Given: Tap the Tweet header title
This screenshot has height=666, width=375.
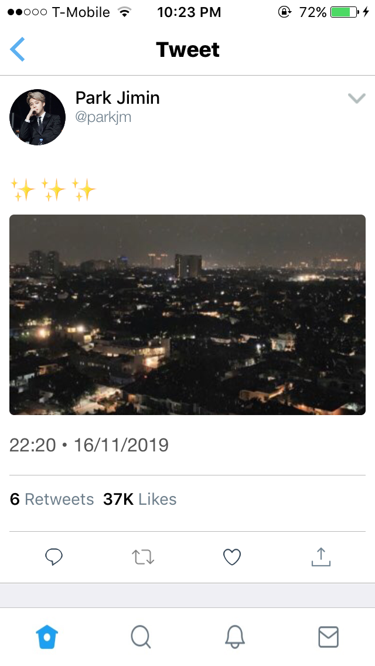Looking at the screenshot, I should pyautogui.click(x=187, y=50).
